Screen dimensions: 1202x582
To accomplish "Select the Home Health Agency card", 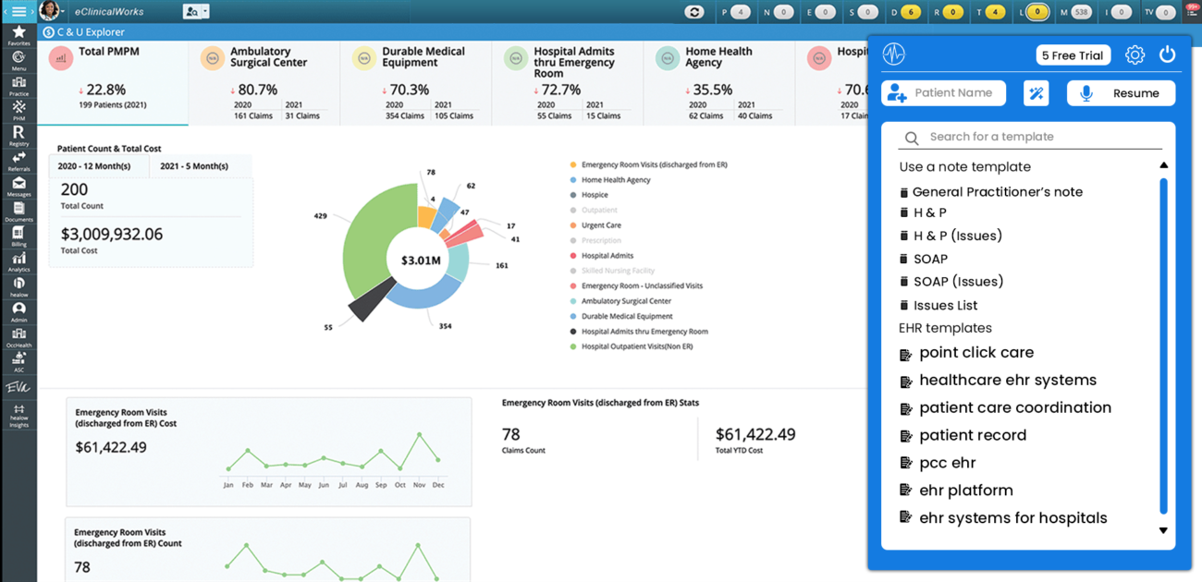I will (719, 82).
